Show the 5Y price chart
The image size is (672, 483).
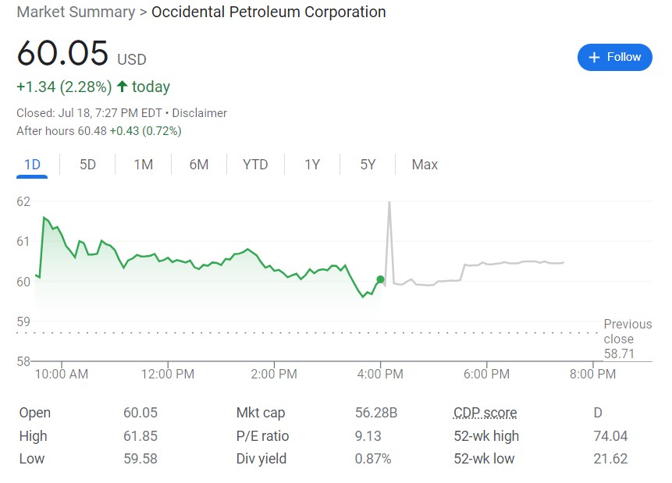[x=368, y=165]
